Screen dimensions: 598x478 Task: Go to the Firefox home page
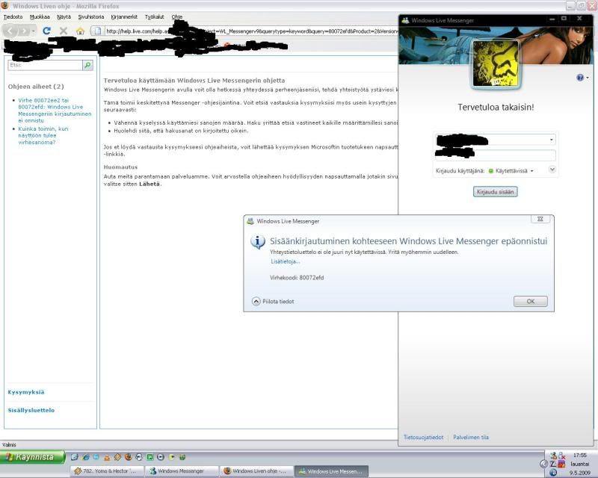click(x=80, y=31)
